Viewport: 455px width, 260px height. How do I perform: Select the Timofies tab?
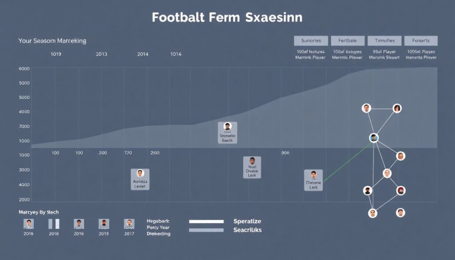[384, 40]
